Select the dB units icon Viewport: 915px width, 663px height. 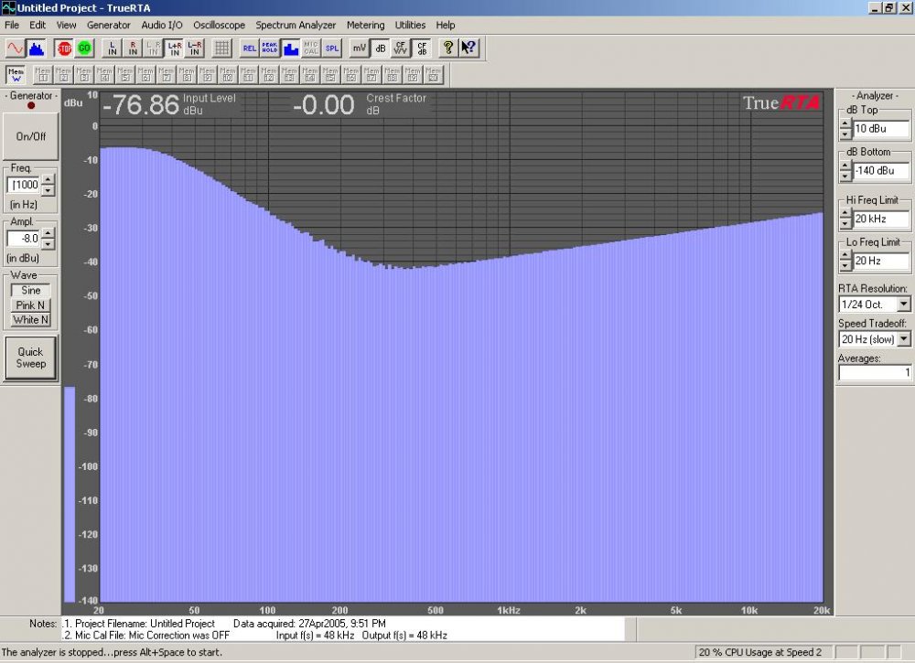click(x=381, y=48)
